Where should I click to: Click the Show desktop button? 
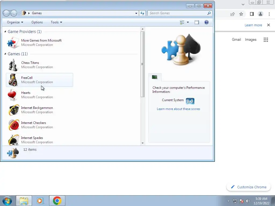(273, 201)
